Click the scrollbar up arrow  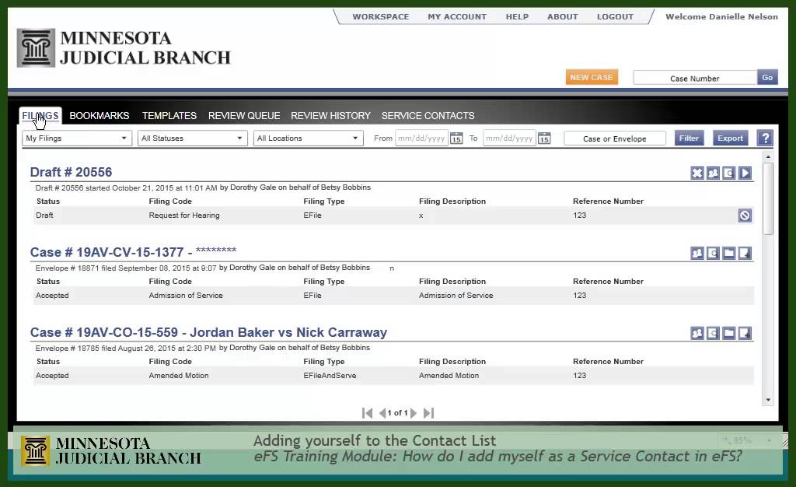pos(768,156)
